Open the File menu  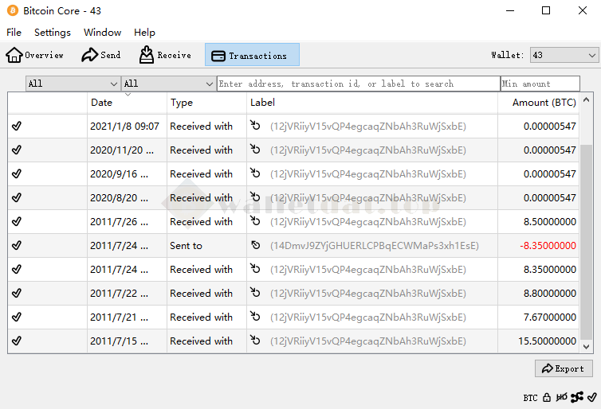click(x=14, y=33)
